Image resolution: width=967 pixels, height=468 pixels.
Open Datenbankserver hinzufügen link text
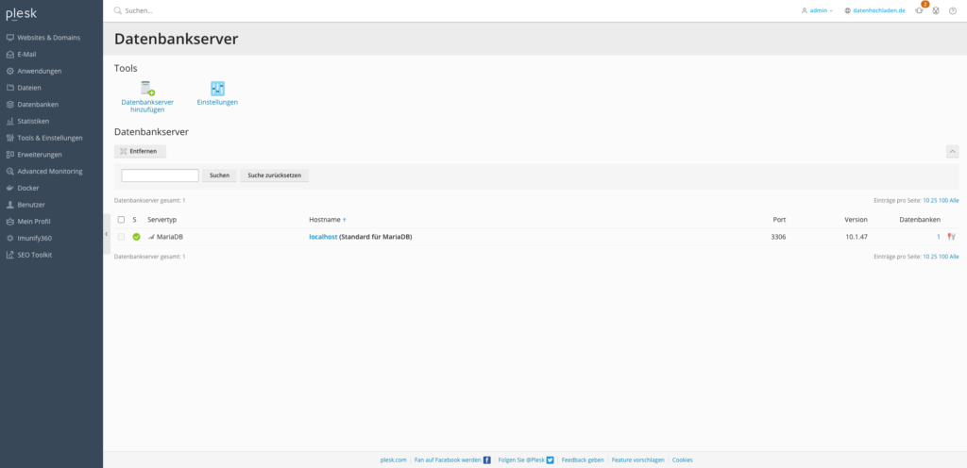147,106
